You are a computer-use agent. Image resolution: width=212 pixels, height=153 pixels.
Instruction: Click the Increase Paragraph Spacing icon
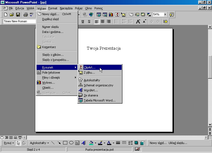point(124,22)
